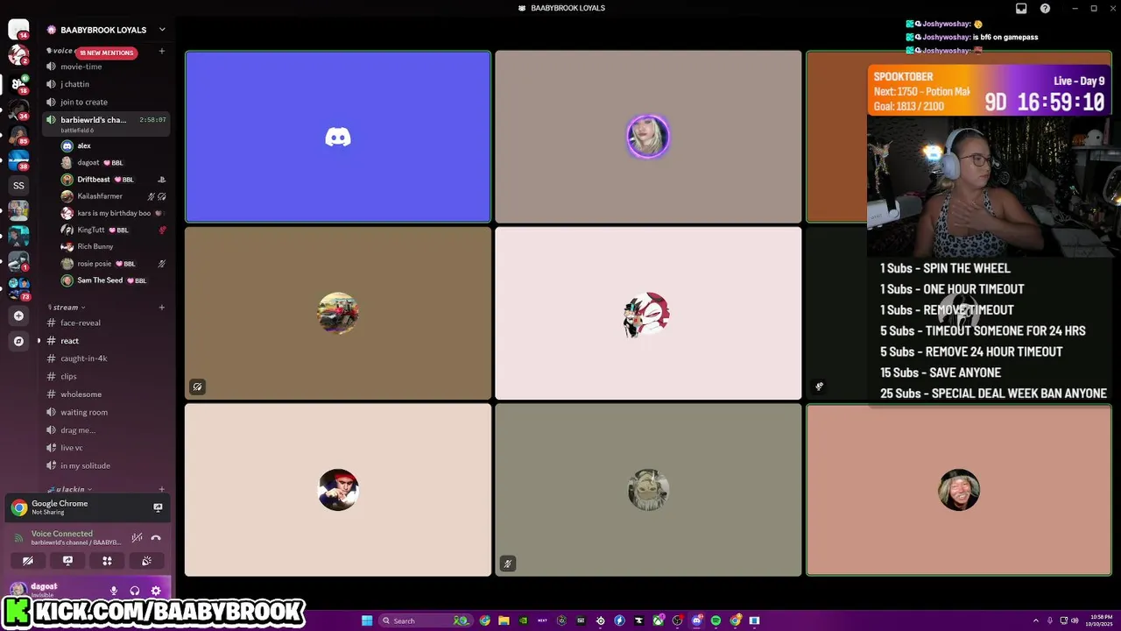1121x631 pixels.
Task: Select the tractor avatar video tile
Action: click(x=338, y=313)
